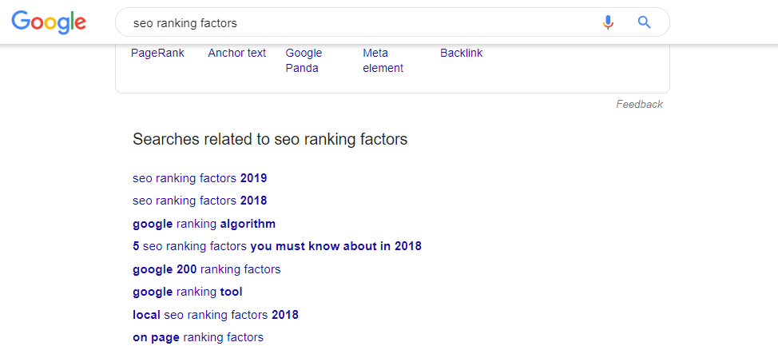This screenshot has width=778, height=358.
Task: Click on page ranking factors suggestion
Action: (x=197, y=337)
